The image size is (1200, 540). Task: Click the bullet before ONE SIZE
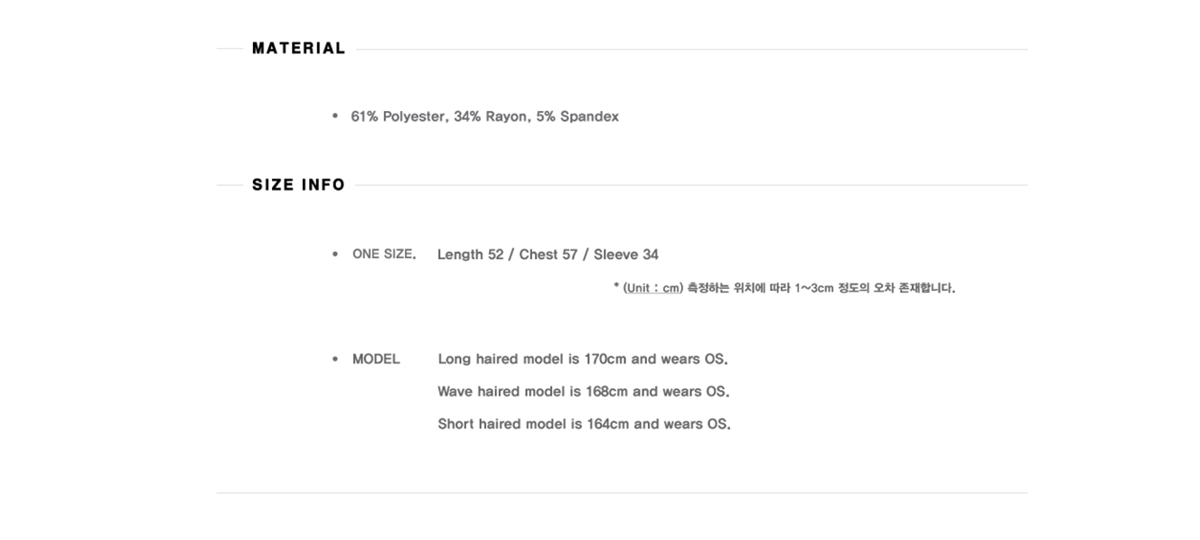click(335, 255)
